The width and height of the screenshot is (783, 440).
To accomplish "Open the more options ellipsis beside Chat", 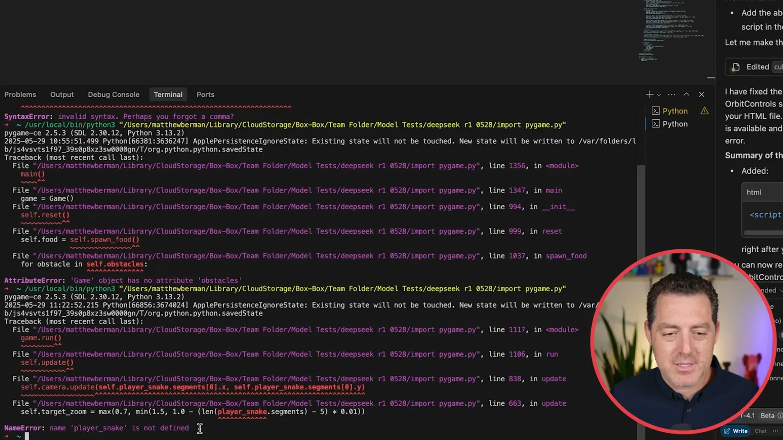I will (775, 431).
